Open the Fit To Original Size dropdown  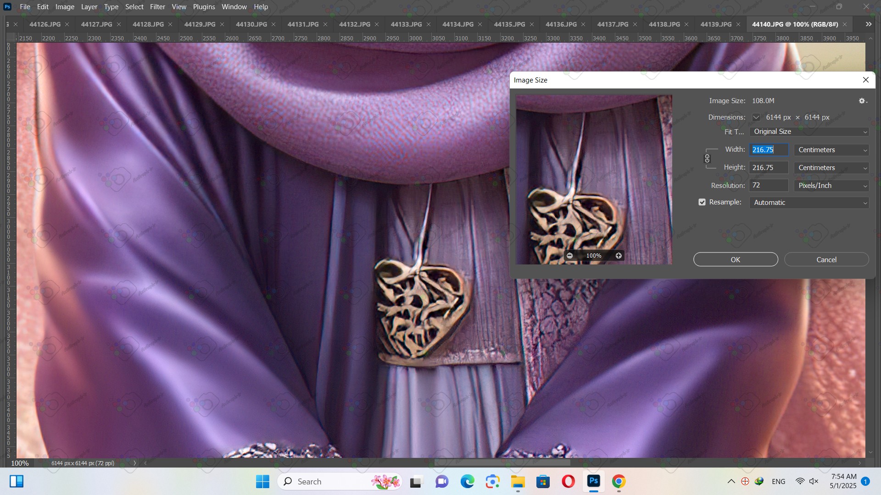[809, 132]
